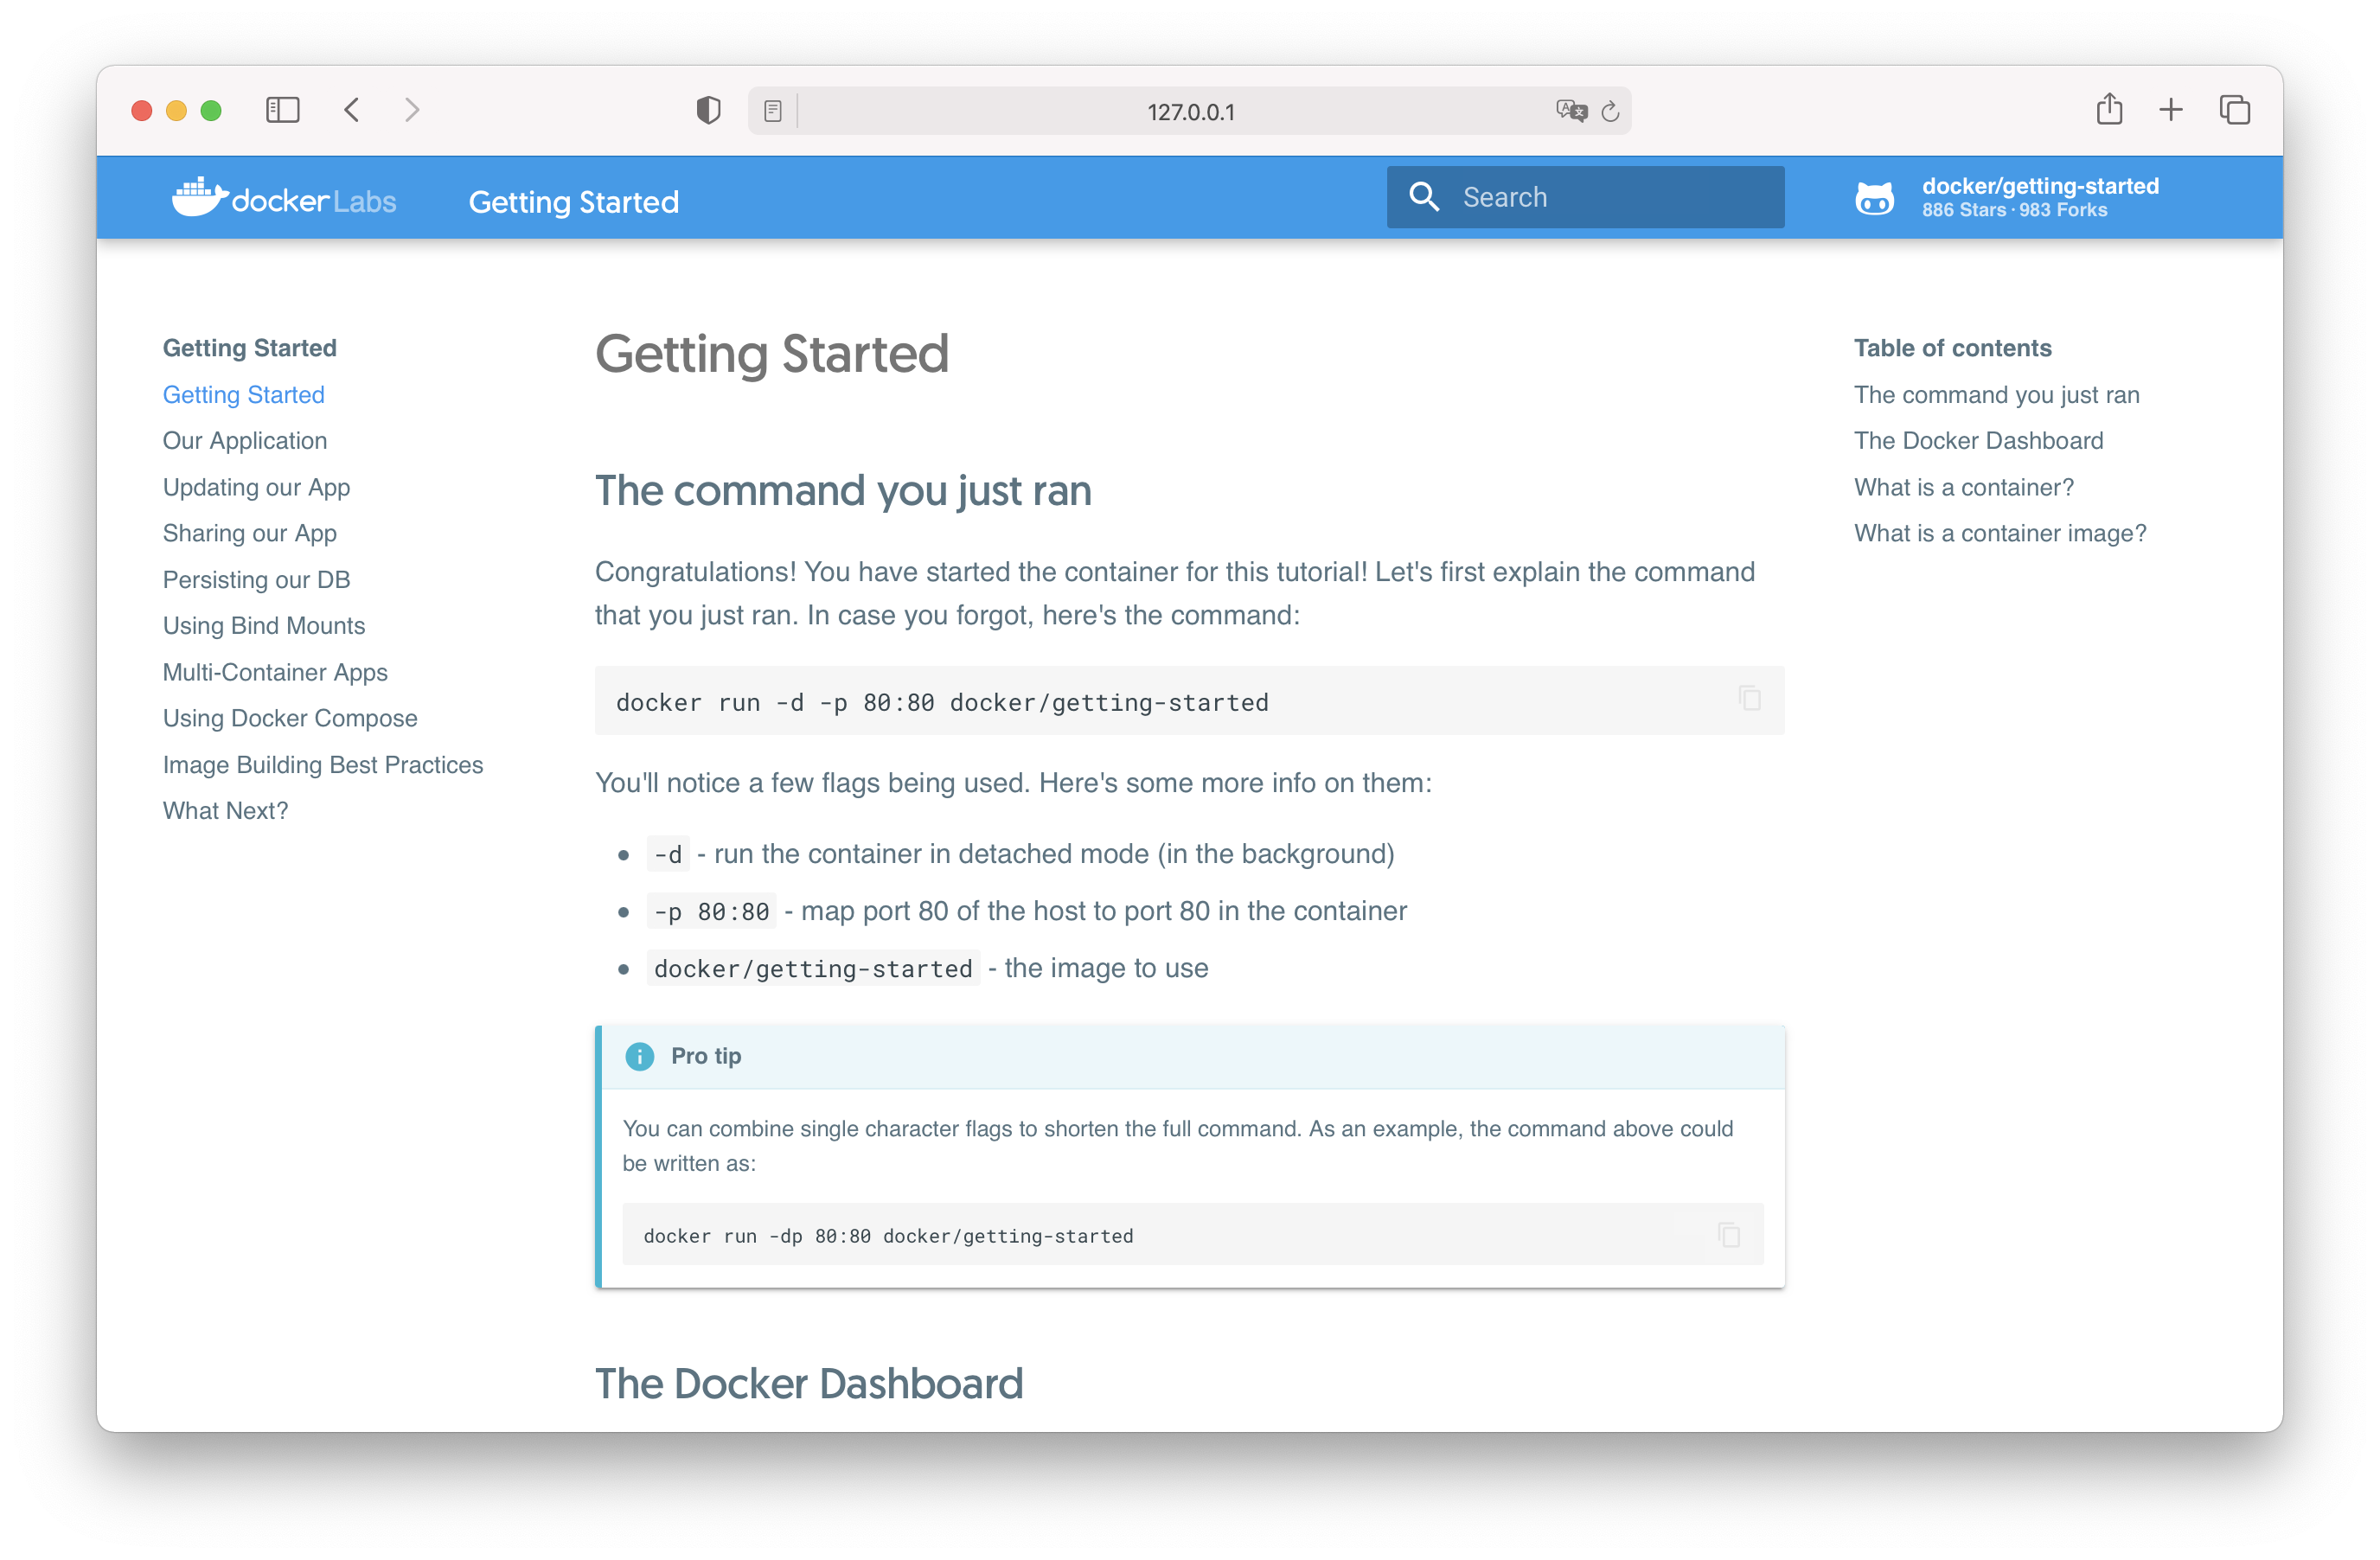Open a new browser tab
Viewport: 2380px width, 1560px height.
tap(2172, 110)
